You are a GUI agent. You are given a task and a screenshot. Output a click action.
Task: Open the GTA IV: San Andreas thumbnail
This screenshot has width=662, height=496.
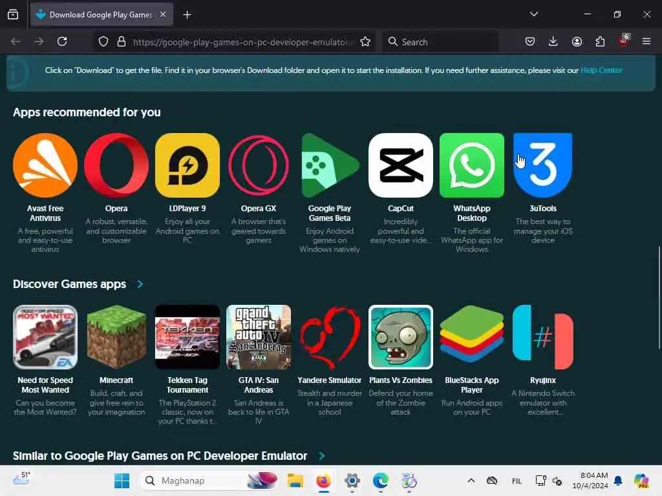pyautogui.click(x=259, y=337)
